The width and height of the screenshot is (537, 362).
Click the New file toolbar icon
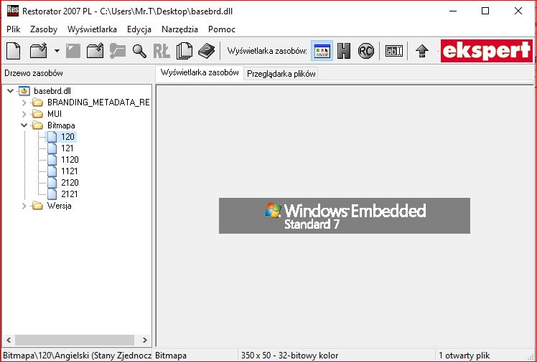(14, 52)
